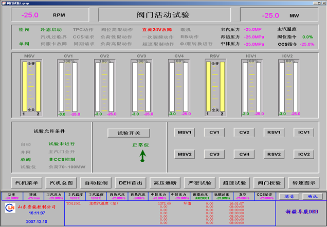327x227 pixels.
Task: Go to 自动控制 page
Action: pos(96,183)
